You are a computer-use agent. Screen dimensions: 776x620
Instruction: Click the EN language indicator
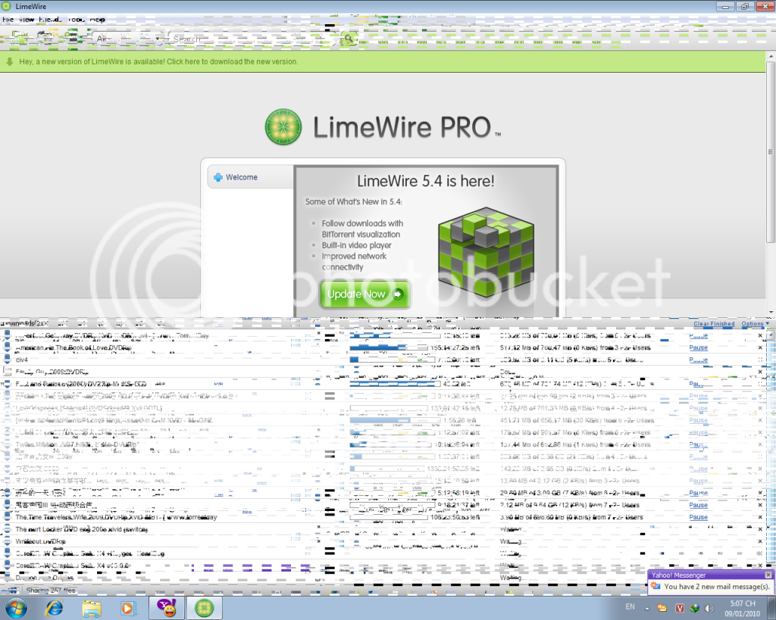pos(630,606)
